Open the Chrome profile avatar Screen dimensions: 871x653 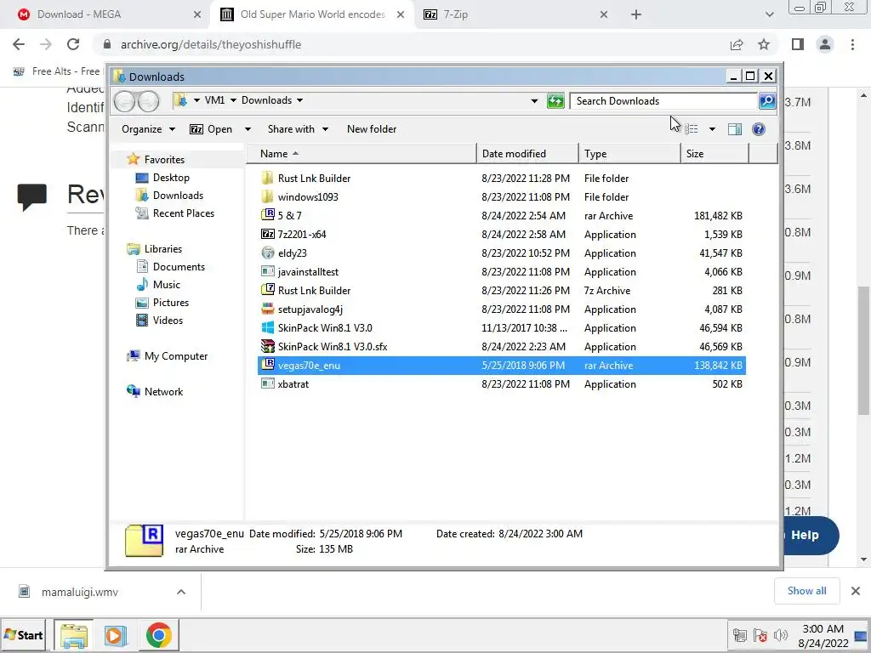coord(825,44)
